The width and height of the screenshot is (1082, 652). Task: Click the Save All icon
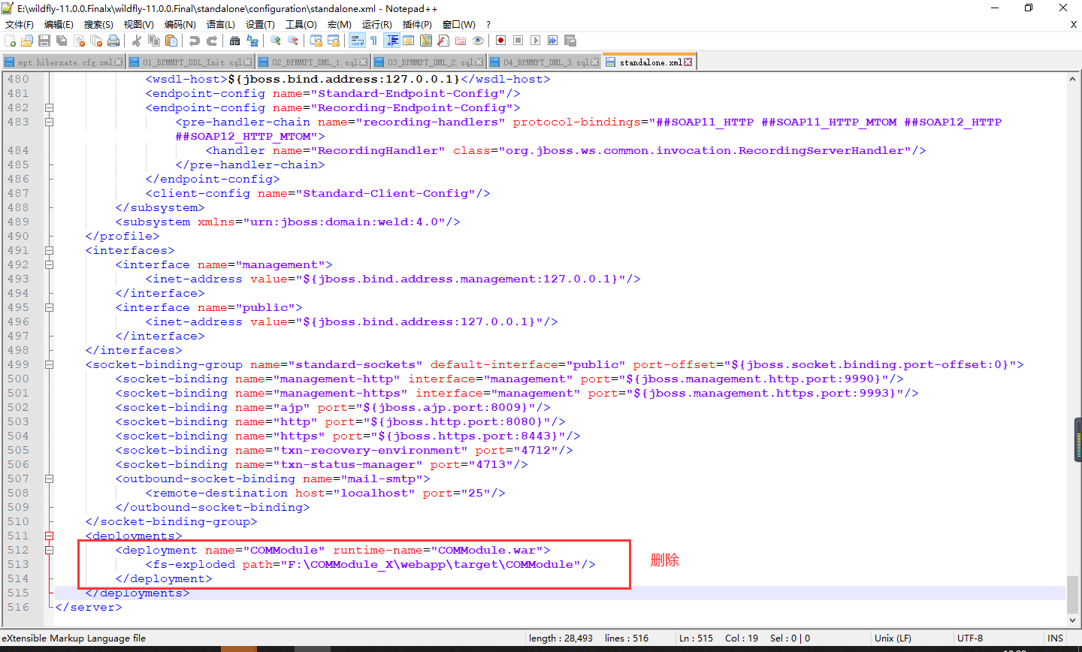[60, 40]
